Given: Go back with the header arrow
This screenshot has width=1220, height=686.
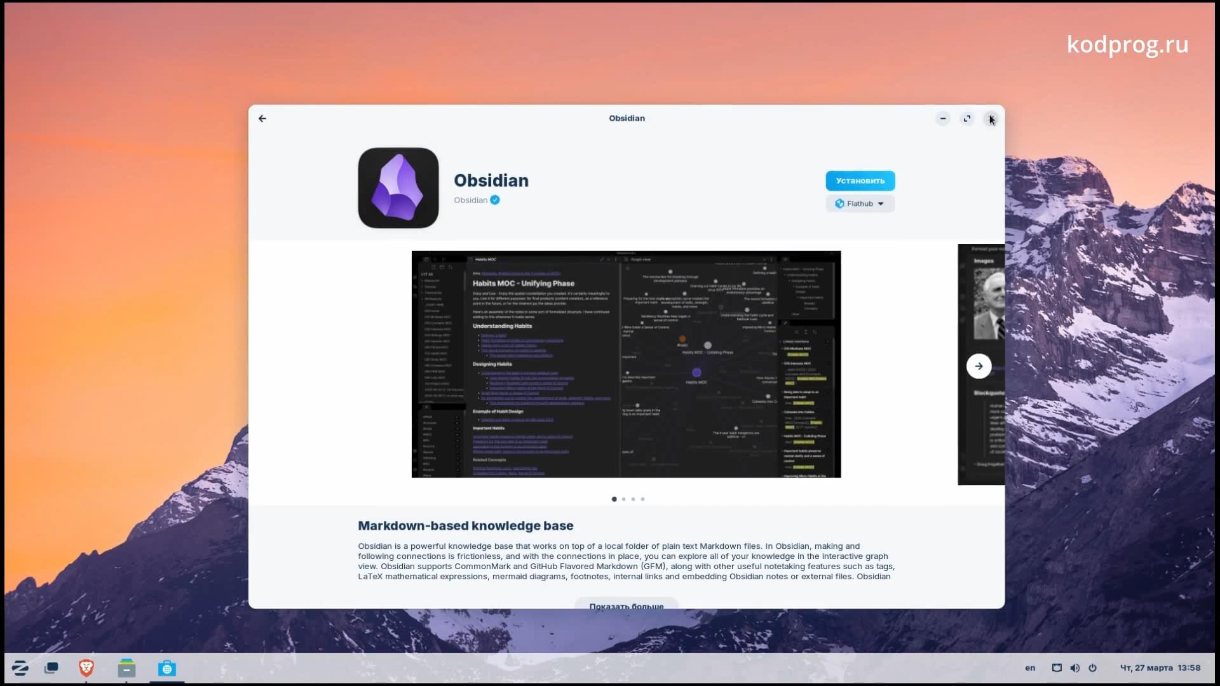Looking at the screenshot, I should point(262,118).
